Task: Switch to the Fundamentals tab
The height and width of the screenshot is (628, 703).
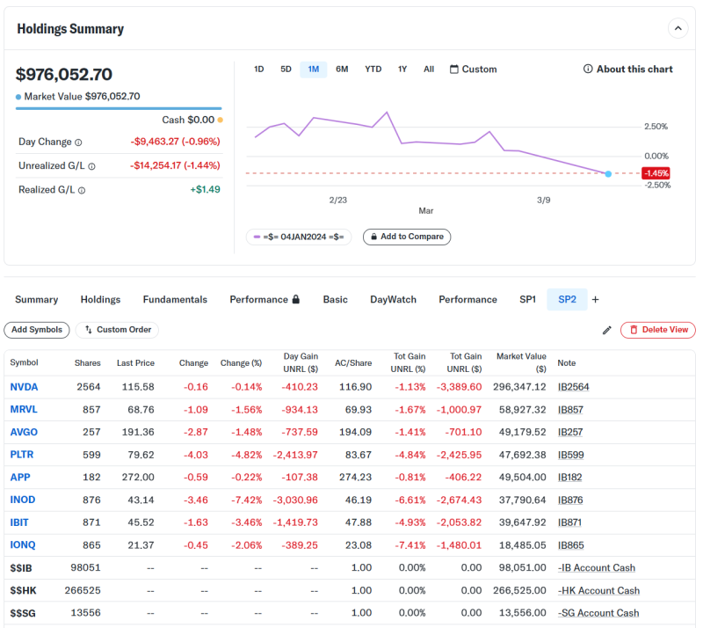Action: (175, 299)
